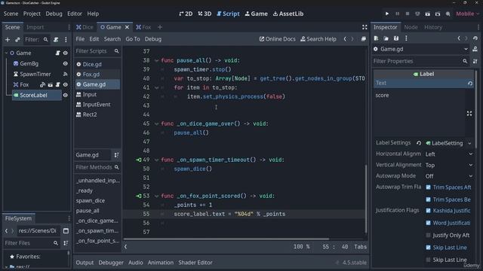Click the Scene filter search icon
The image size is (483, 271).
45,40
